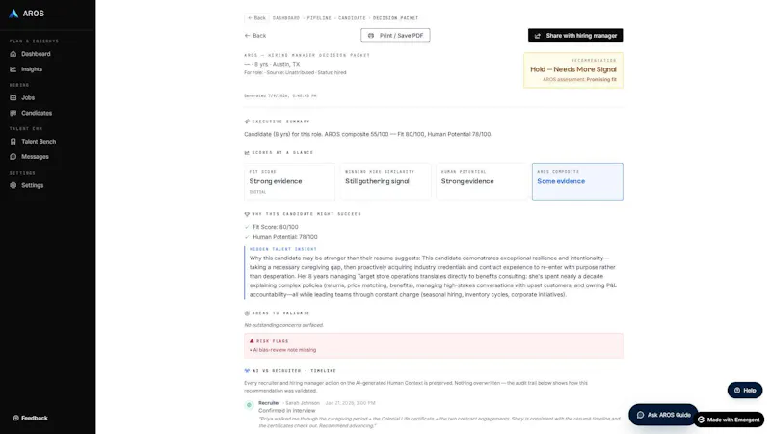This screenshot has width=771, height=434.
Task: Click 'Fit Score: 80/100' bullet text
Action: tap(276, 227)
